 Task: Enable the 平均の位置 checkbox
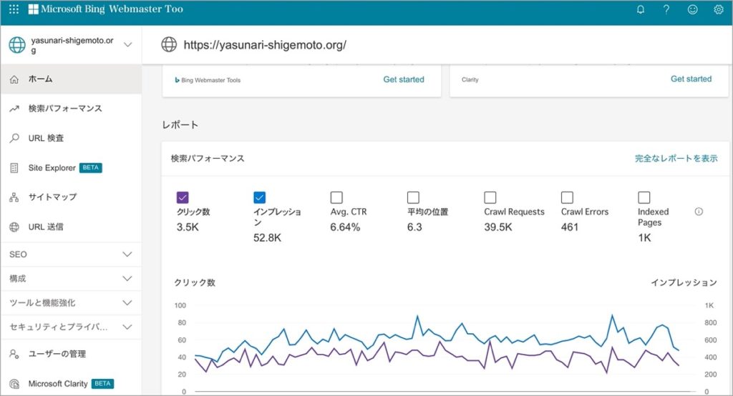click(413, 197)
